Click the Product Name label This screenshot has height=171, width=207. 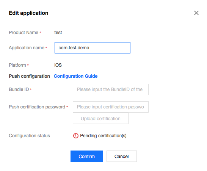24,33
